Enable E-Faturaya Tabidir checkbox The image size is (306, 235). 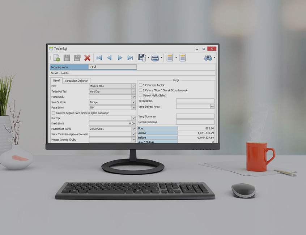[141, 85]
